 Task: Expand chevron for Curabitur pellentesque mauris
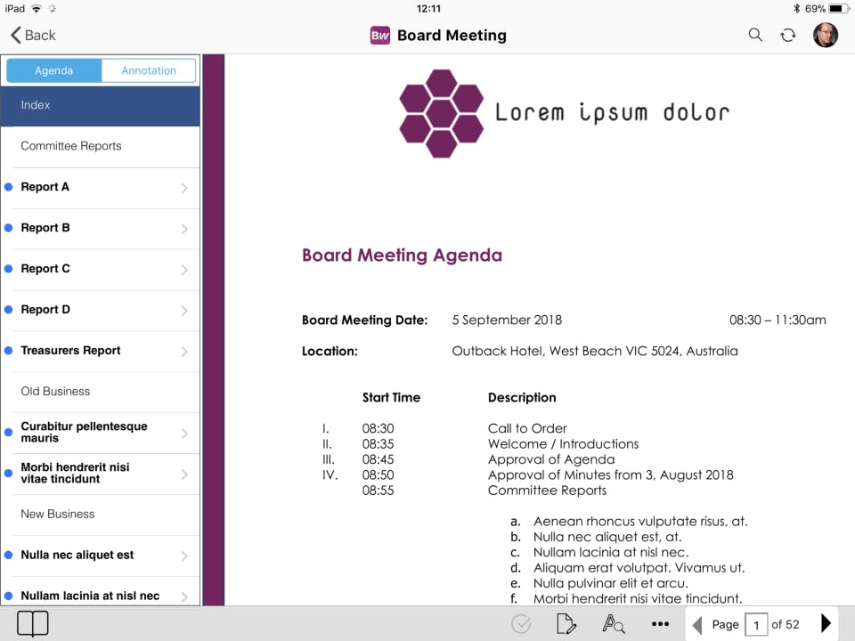coord(184,434)
